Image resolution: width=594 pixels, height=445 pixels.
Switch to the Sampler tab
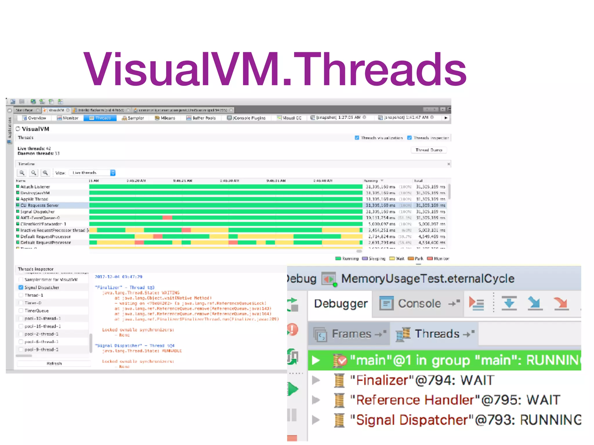pos(133,118)
